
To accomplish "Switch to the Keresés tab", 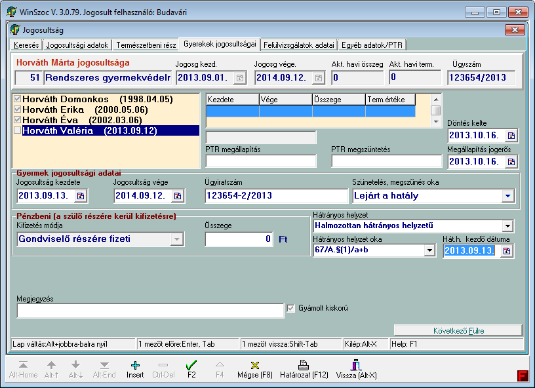I will click(26, 45).
